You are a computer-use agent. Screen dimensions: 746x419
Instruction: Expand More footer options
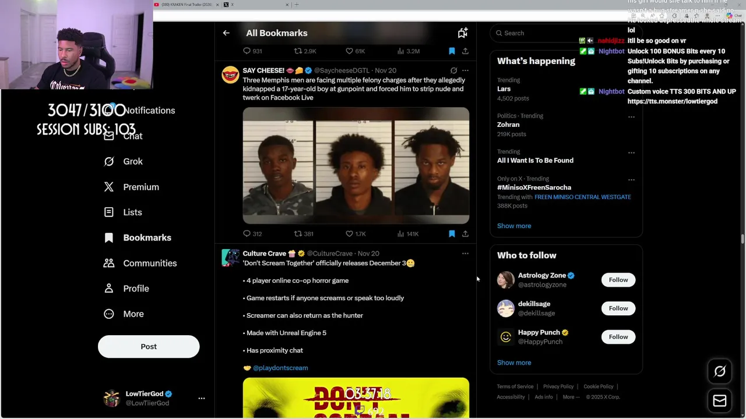571,397
